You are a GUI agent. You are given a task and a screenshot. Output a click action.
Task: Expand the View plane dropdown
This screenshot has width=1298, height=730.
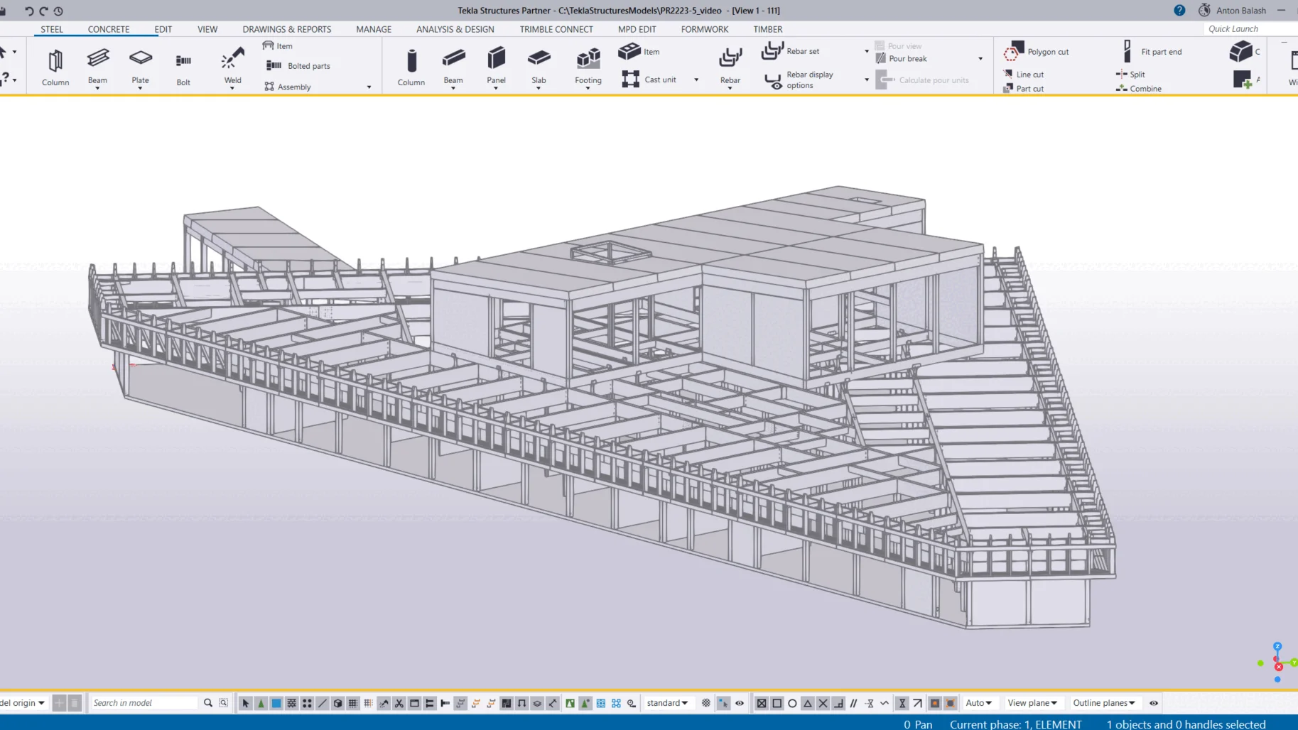pyautogui.click(x=1032, y=703)
